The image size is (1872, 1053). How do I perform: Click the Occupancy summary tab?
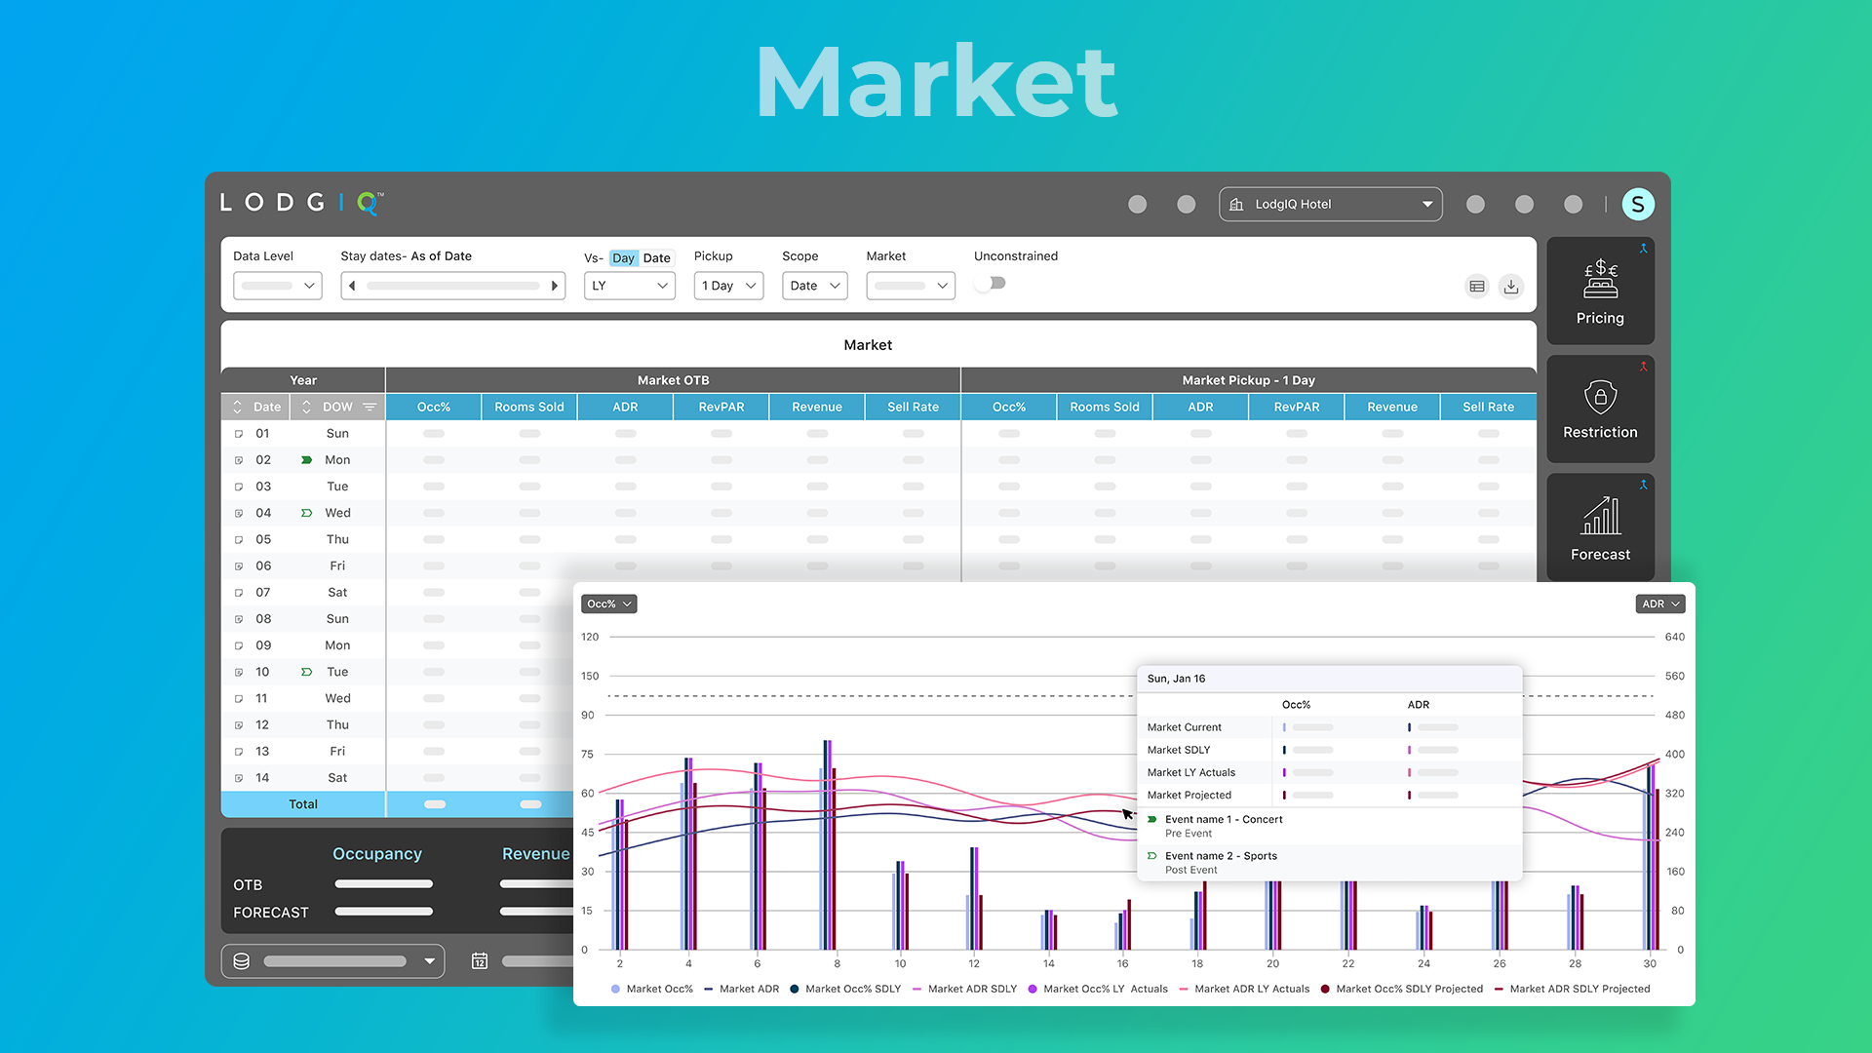[376, 854]
